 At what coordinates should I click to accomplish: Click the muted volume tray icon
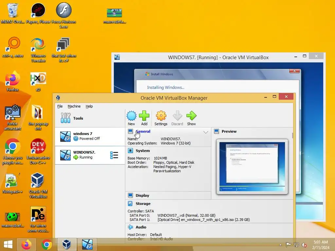(304, 245)
